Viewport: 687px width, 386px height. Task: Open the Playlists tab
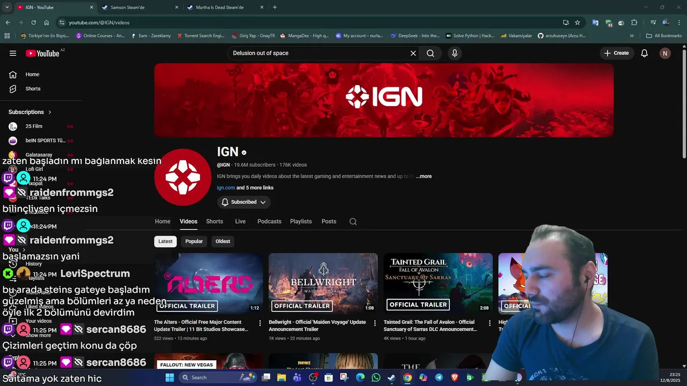pyautogui.click(x=301, y=221)
